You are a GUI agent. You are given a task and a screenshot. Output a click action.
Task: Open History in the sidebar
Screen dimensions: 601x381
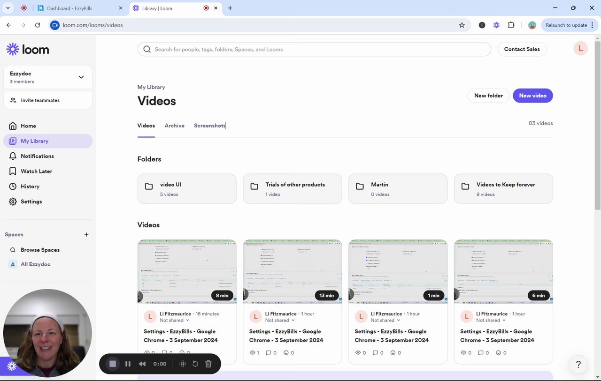[x=48, y=187]
